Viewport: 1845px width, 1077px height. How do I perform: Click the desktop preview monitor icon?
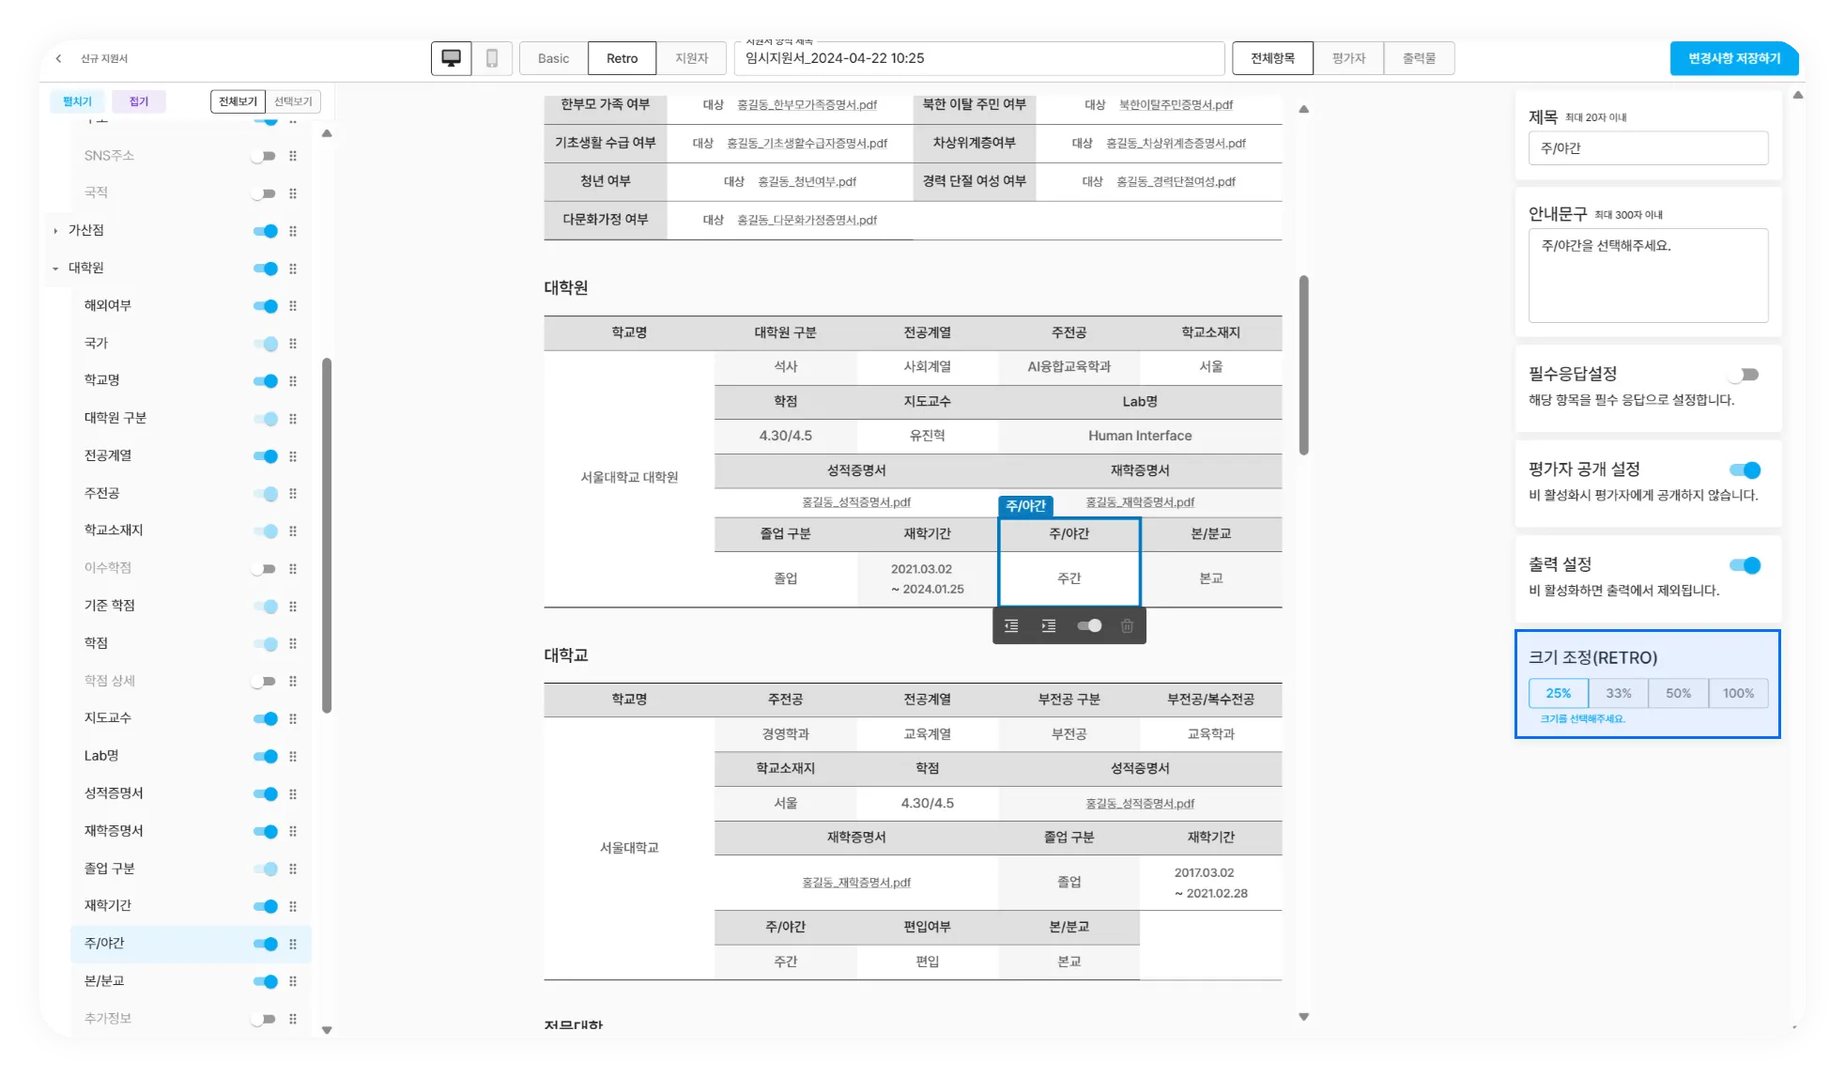[452, 58]
